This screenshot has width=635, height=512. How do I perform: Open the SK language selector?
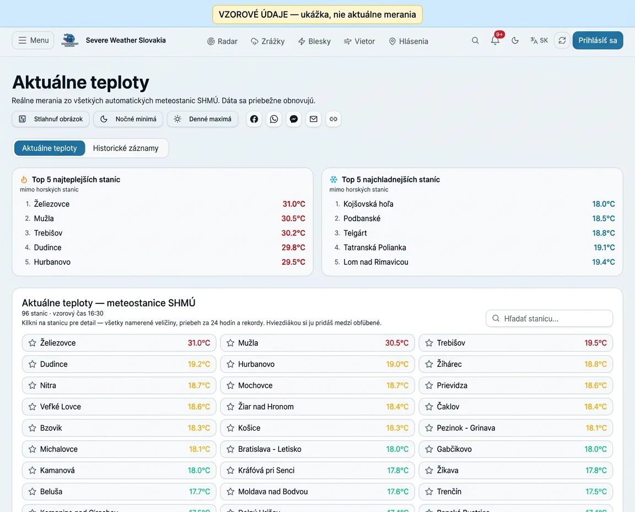539,40
